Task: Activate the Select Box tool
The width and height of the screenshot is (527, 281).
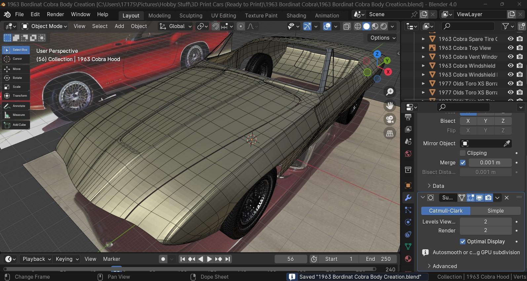Action: [x=16, y=50]
